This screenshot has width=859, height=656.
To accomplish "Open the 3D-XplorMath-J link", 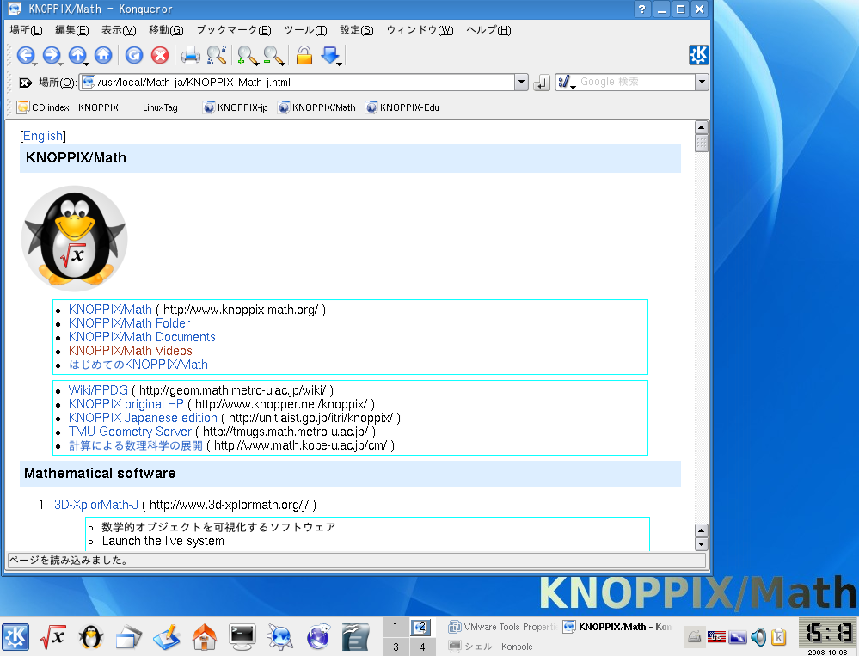I will [x=96, y=505].
